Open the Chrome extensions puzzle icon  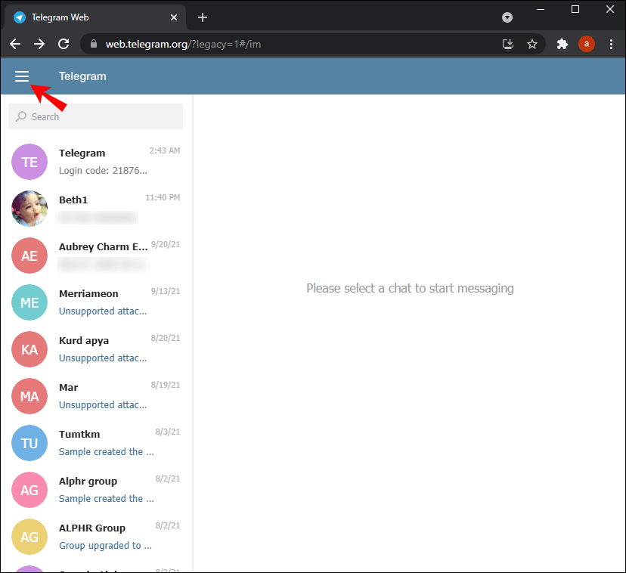[x=562, y=44]
